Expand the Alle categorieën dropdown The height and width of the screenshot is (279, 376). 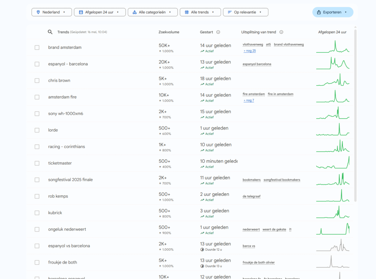click(x=153, y=12)
